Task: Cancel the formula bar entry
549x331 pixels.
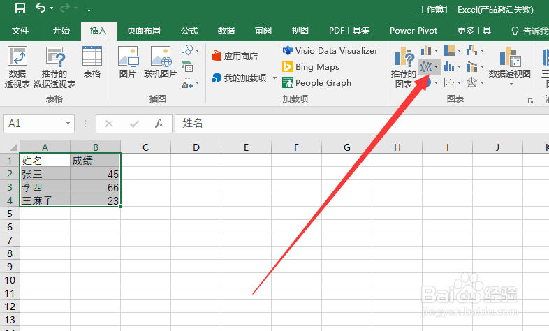Action: pyautogui.click(x=109, y=124)
